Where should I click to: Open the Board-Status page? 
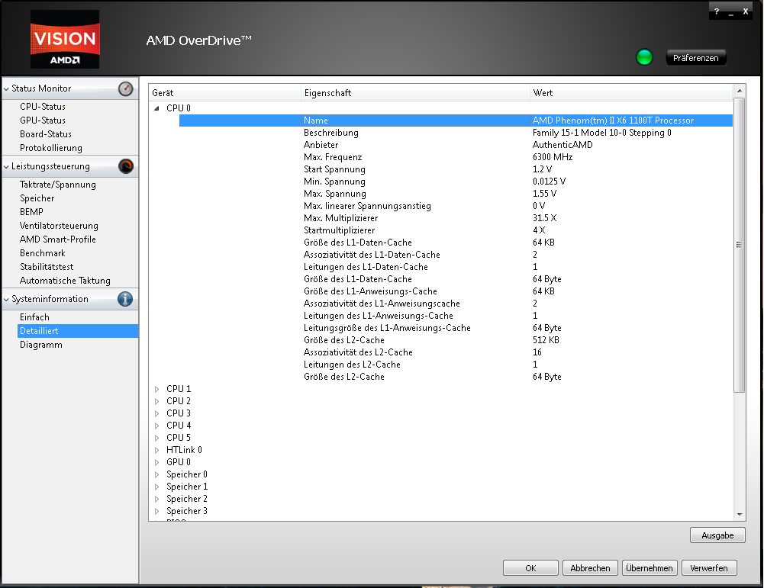click(x=45, y=134)
